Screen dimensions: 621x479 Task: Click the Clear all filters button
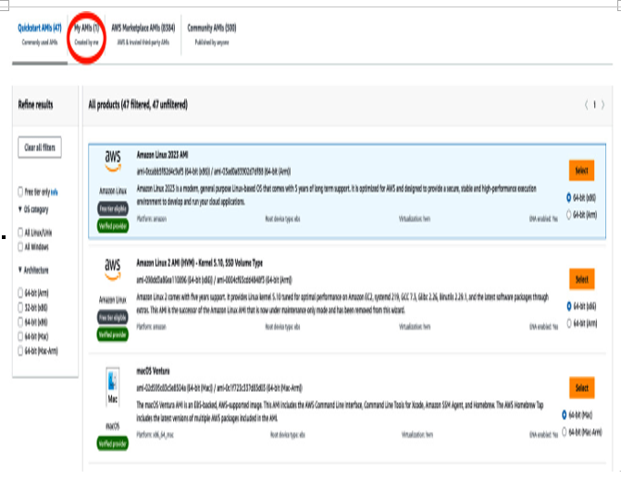40,147
